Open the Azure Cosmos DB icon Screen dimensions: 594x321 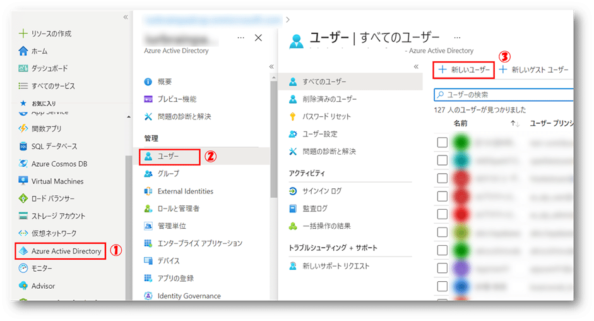coord(23,164)
